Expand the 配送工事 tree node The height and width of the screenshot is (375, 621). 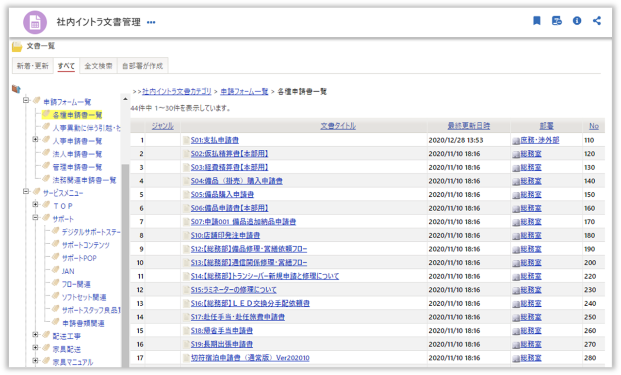35,336
